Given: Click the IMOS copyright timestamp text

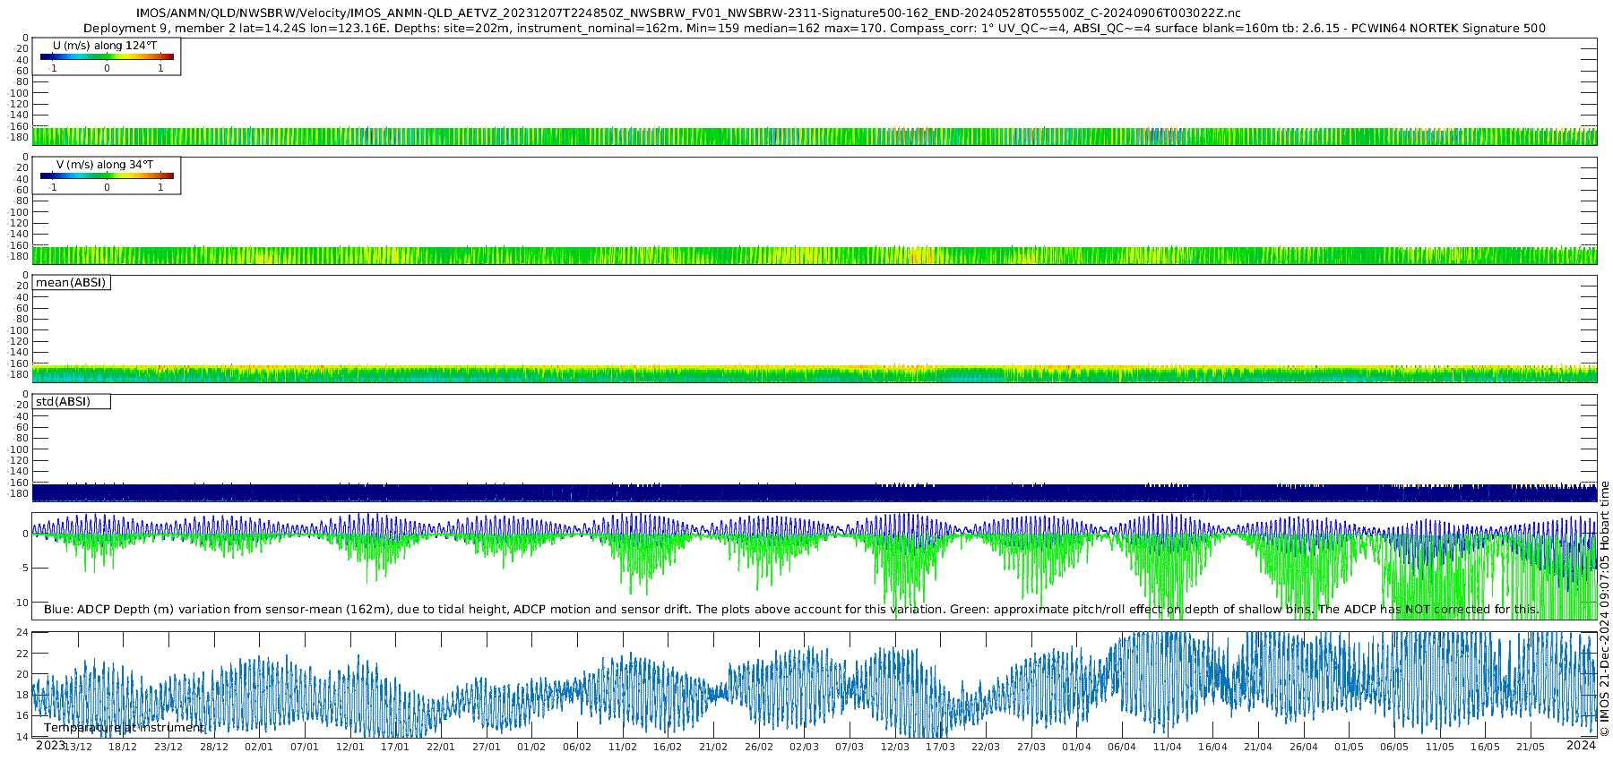Looking at the screenshot, I should (1605, 609).
